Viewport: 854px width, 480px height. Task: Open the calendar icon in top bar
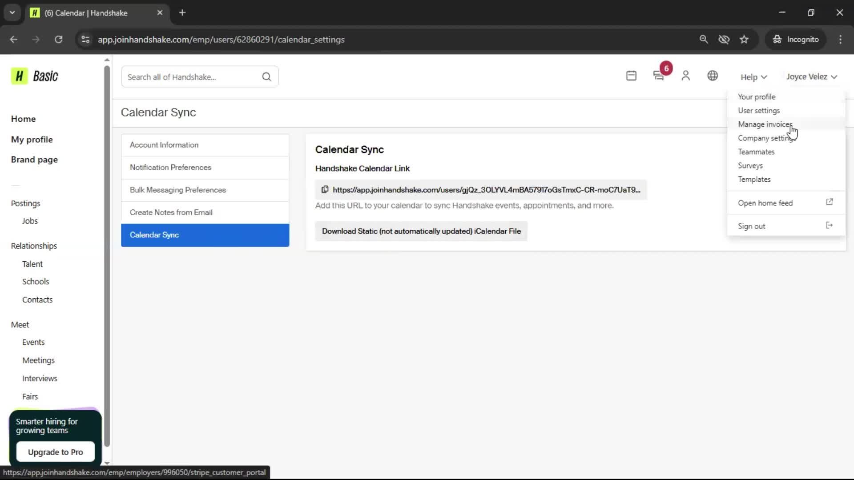[631, 76]
